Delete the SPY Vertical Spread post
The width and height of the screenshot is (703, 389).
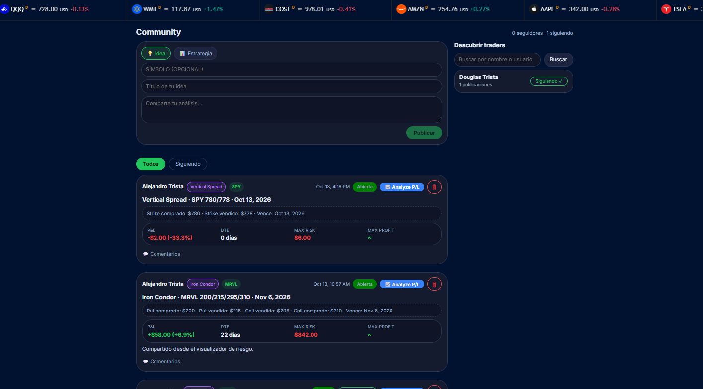(434, 187)
